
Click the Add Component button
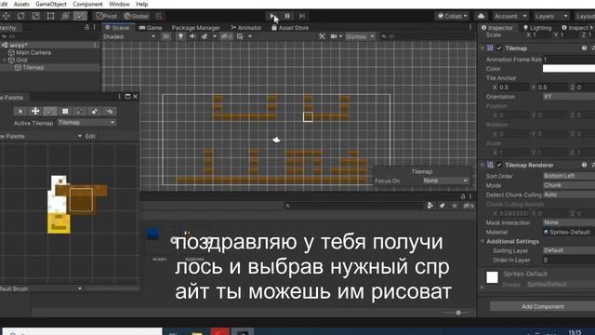(543, 306)
